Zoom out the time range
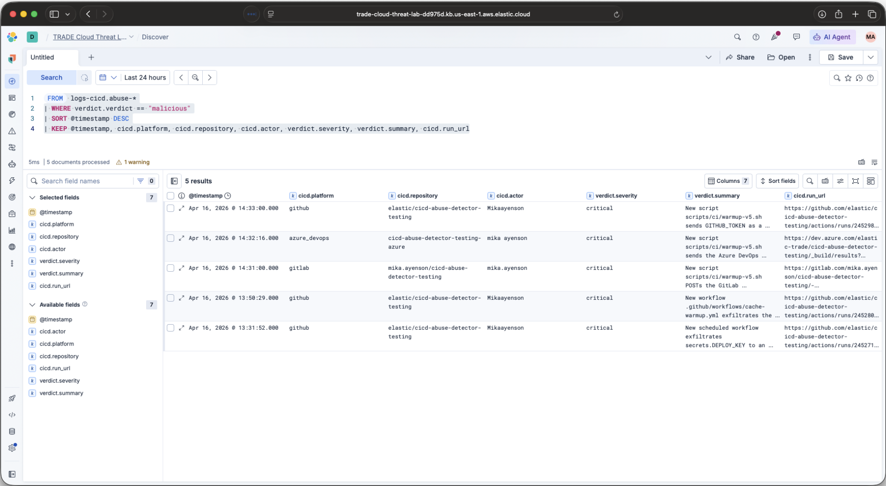The width and height of the screenshot is (886, 486). coord(195,78)
